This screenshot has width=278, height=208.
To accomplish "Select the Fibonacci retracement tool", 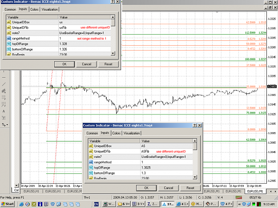I will tap(4, 98).
